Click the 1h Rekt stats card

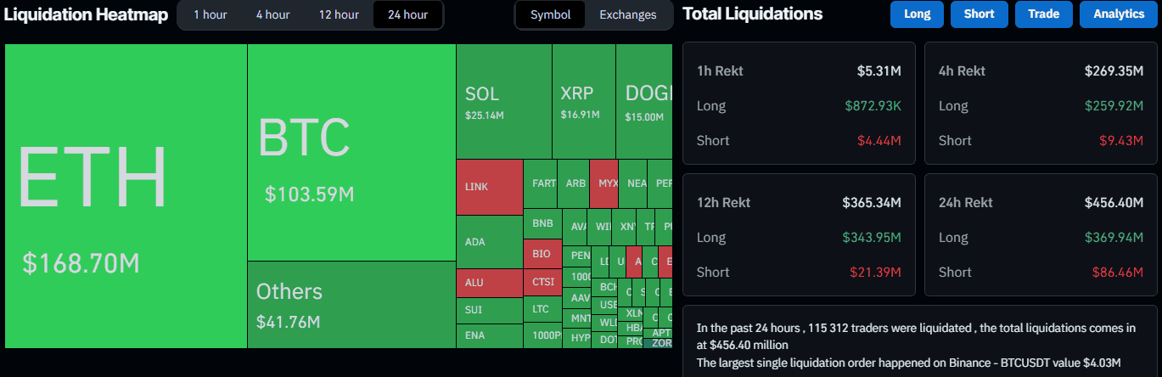(x=798, y=103)
